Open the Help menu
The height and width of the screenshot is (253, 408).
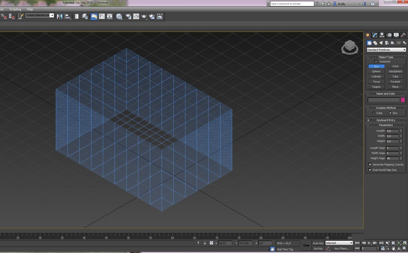[x=30, y=9]
